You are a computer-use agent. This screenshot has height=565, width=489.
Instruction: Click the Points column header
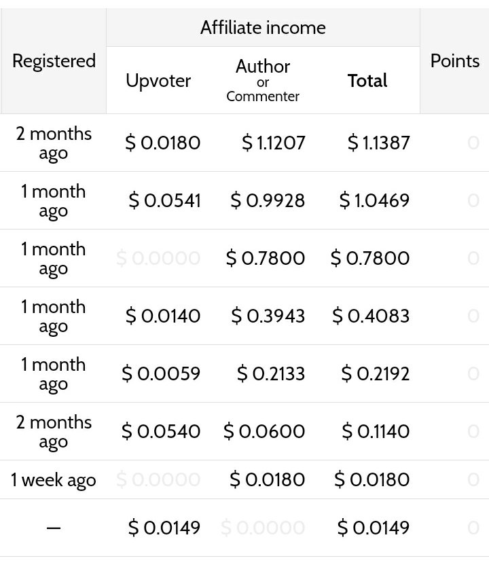point(455,60)
